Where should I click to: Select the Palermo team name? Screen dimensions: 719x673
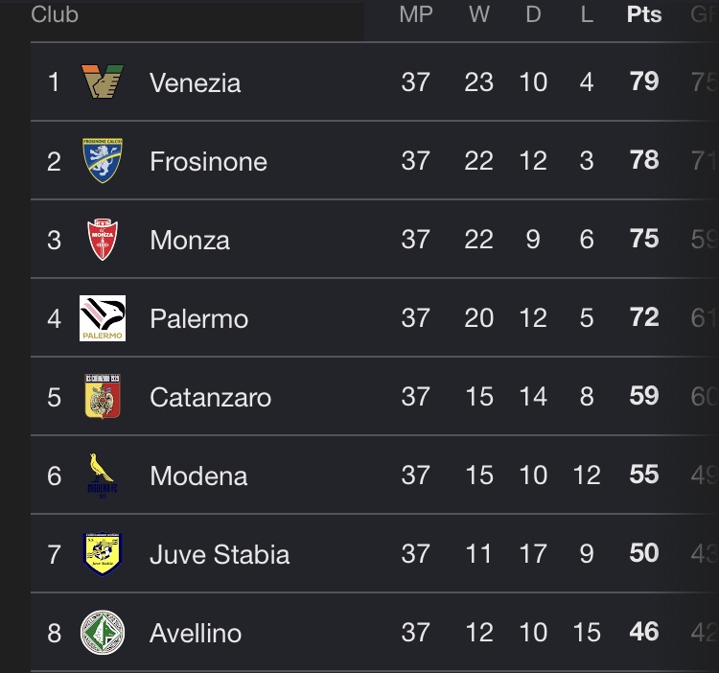tap(198, 318)
